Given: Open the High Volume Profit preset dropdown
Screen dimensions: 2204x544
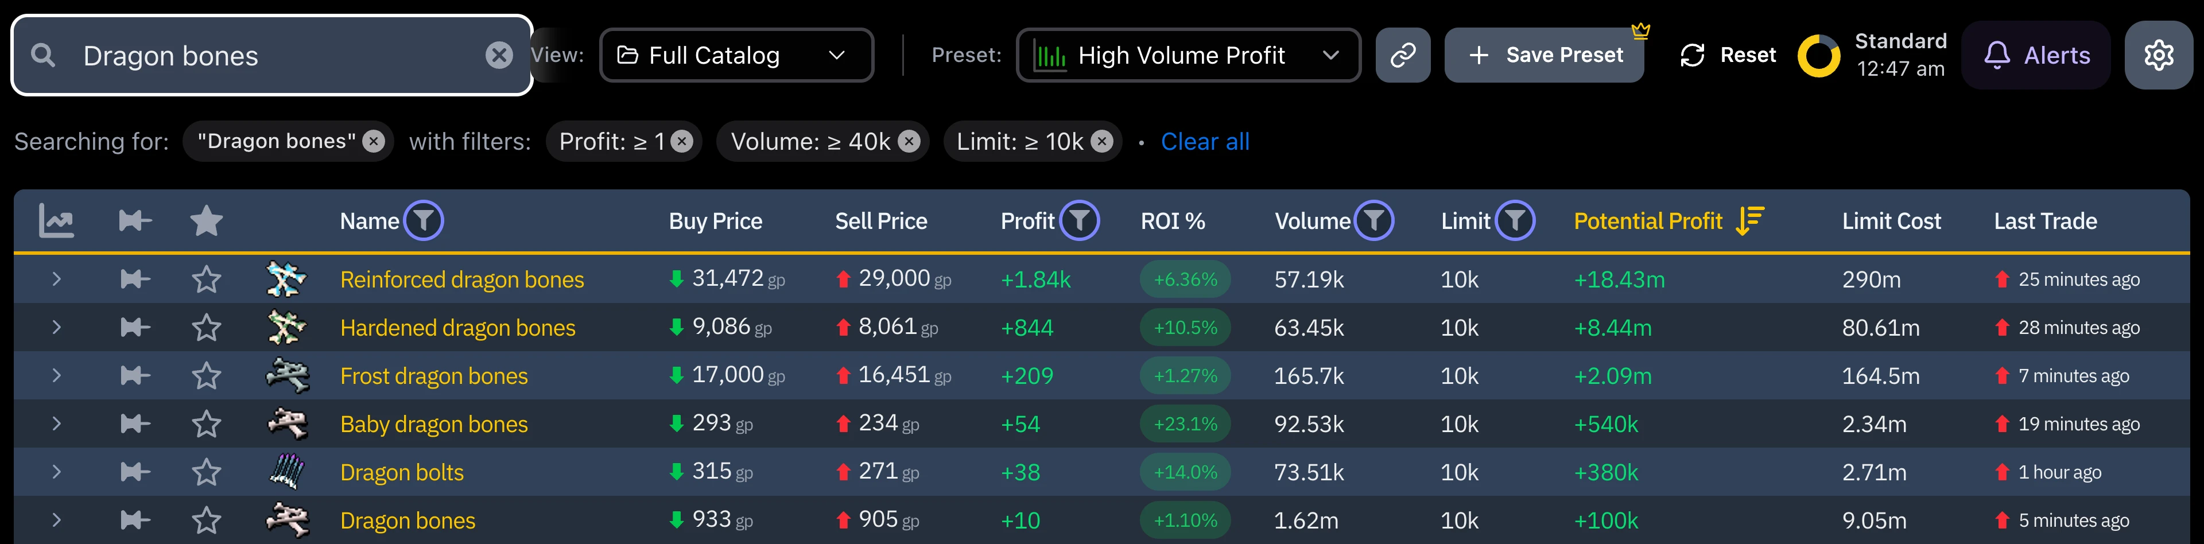Looking at the screenshot, I should [1189, 56].
